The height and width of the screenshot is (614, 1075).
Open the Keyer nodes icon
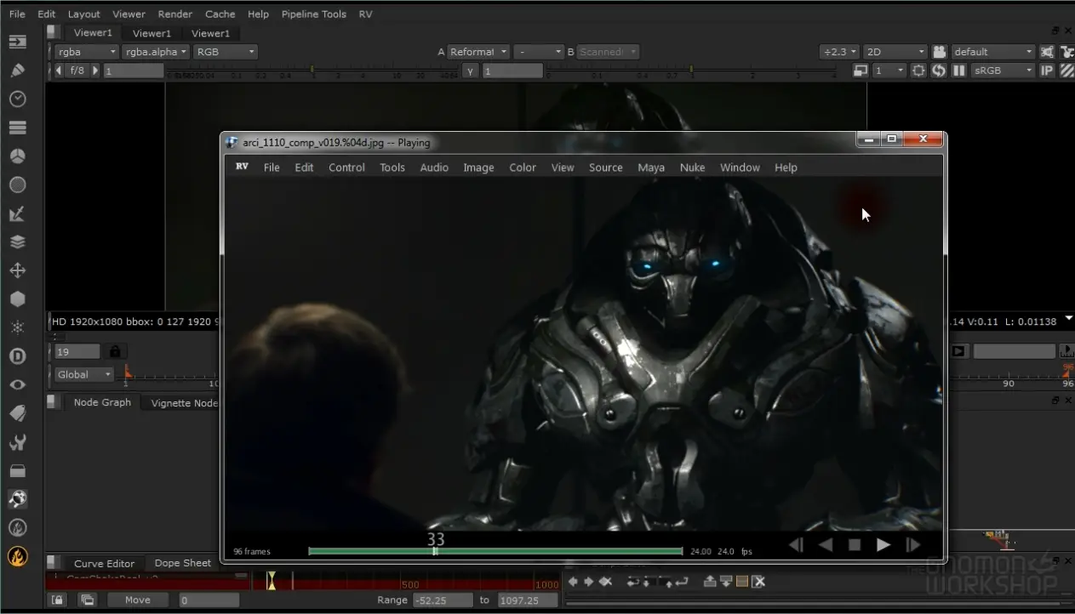[x=17, y=213]
